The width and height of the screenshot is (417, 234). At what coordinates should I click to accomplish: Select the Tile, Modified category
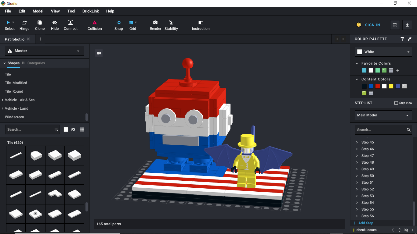tap(16, 83)
